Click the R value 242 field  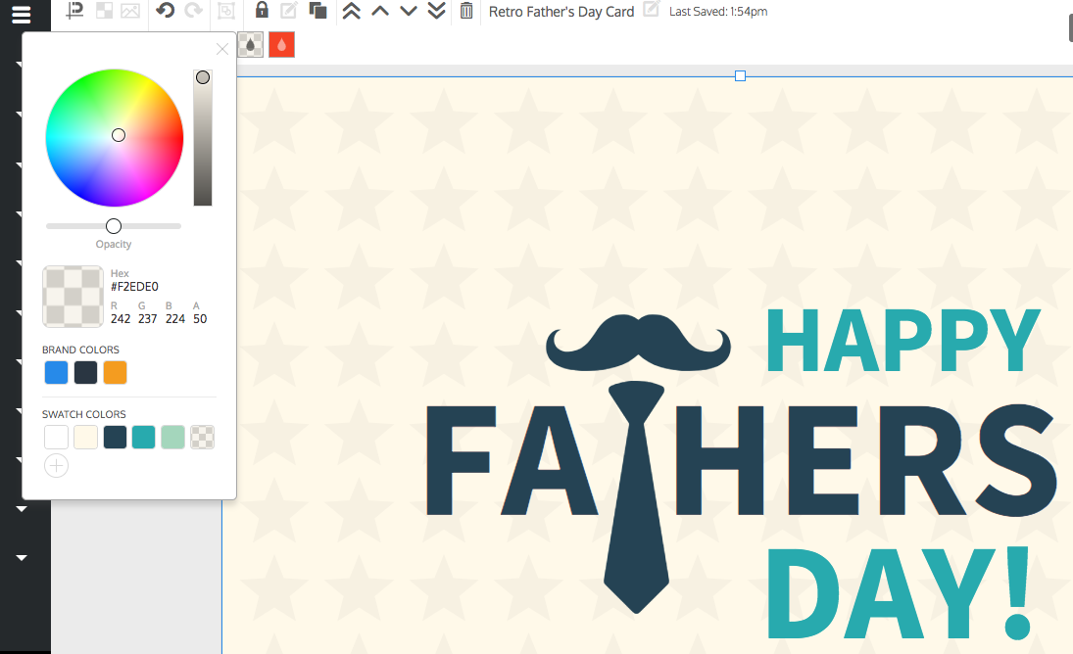121,318
